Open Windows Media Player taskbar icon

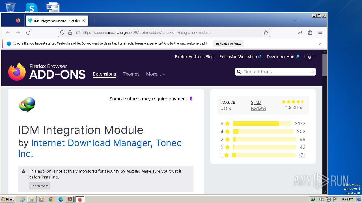42,199
